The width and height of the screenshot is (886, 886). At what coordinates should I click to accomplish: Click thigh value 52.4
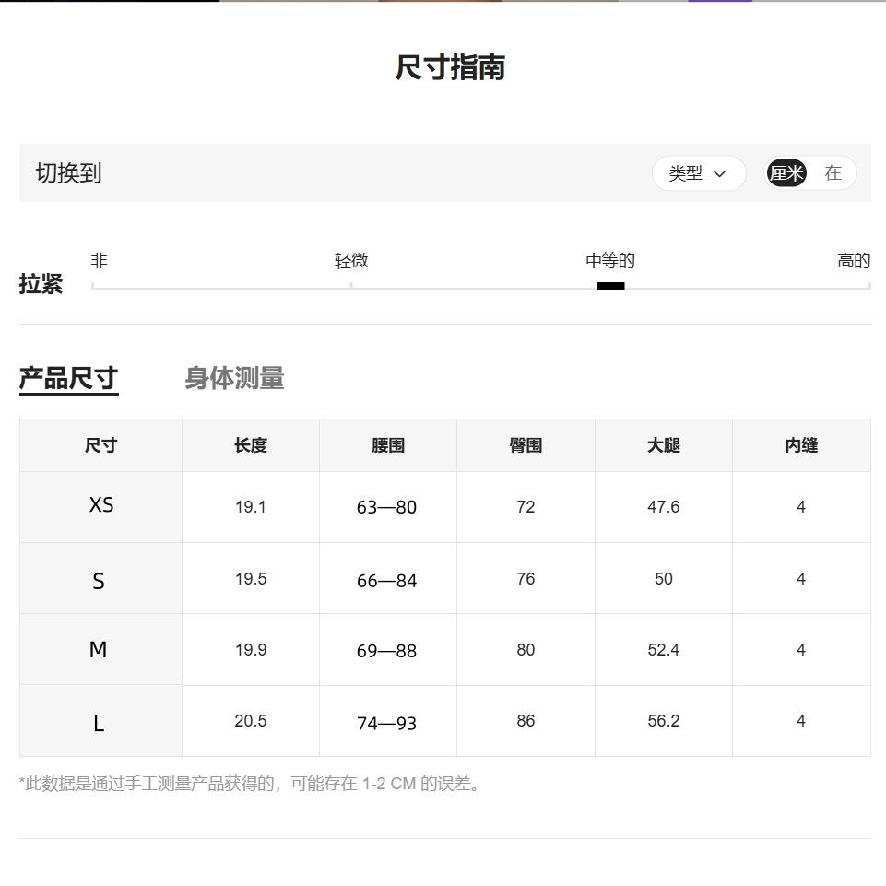click(x=664, y=650)
